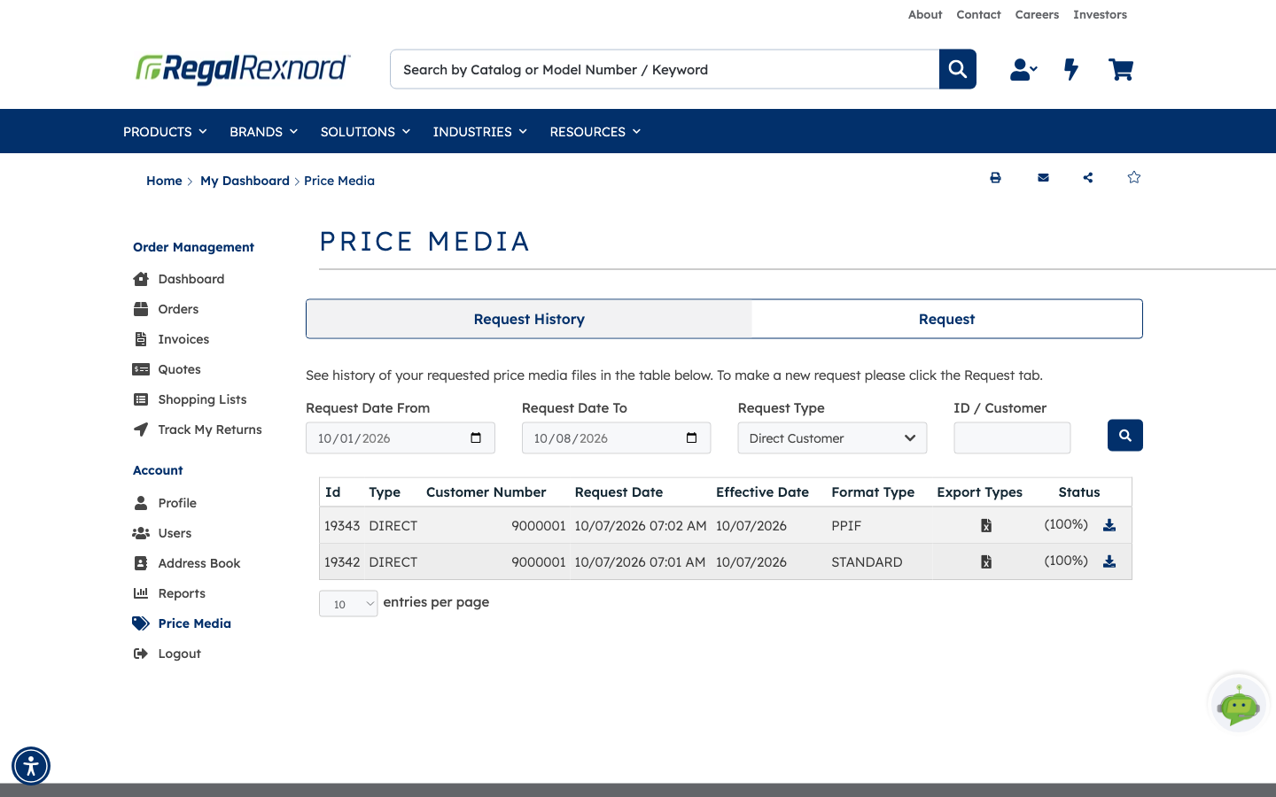Click the catalog search input field
The height and width of the screenshot is (797, 1276).
tap(665, 69)
